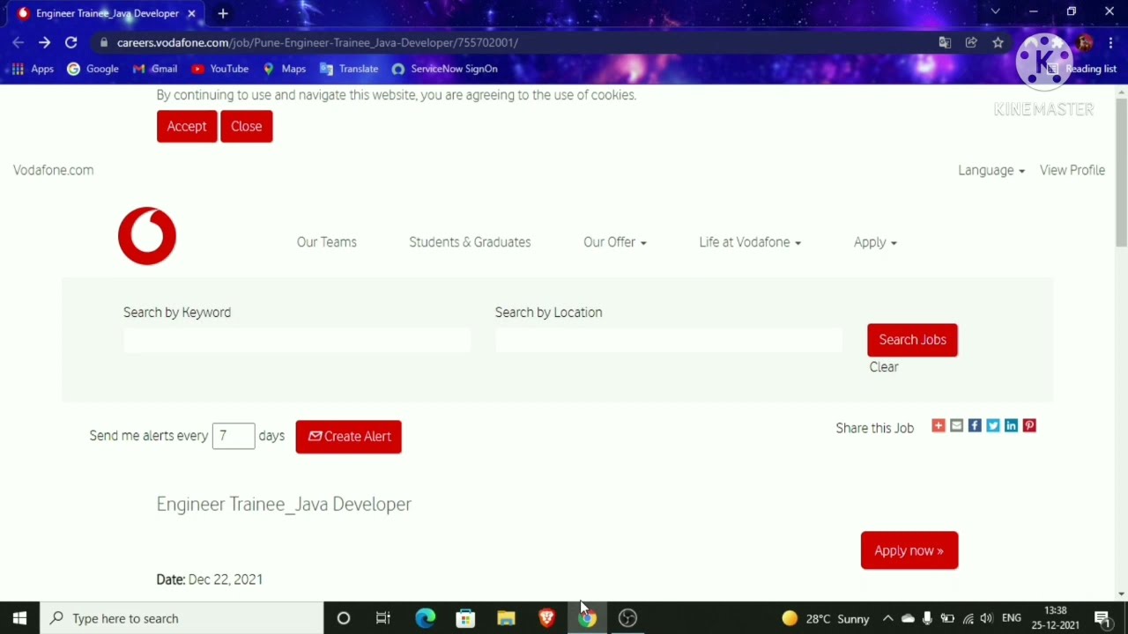
Task: Share job via the red plus icon
Action: pos(939,426)
